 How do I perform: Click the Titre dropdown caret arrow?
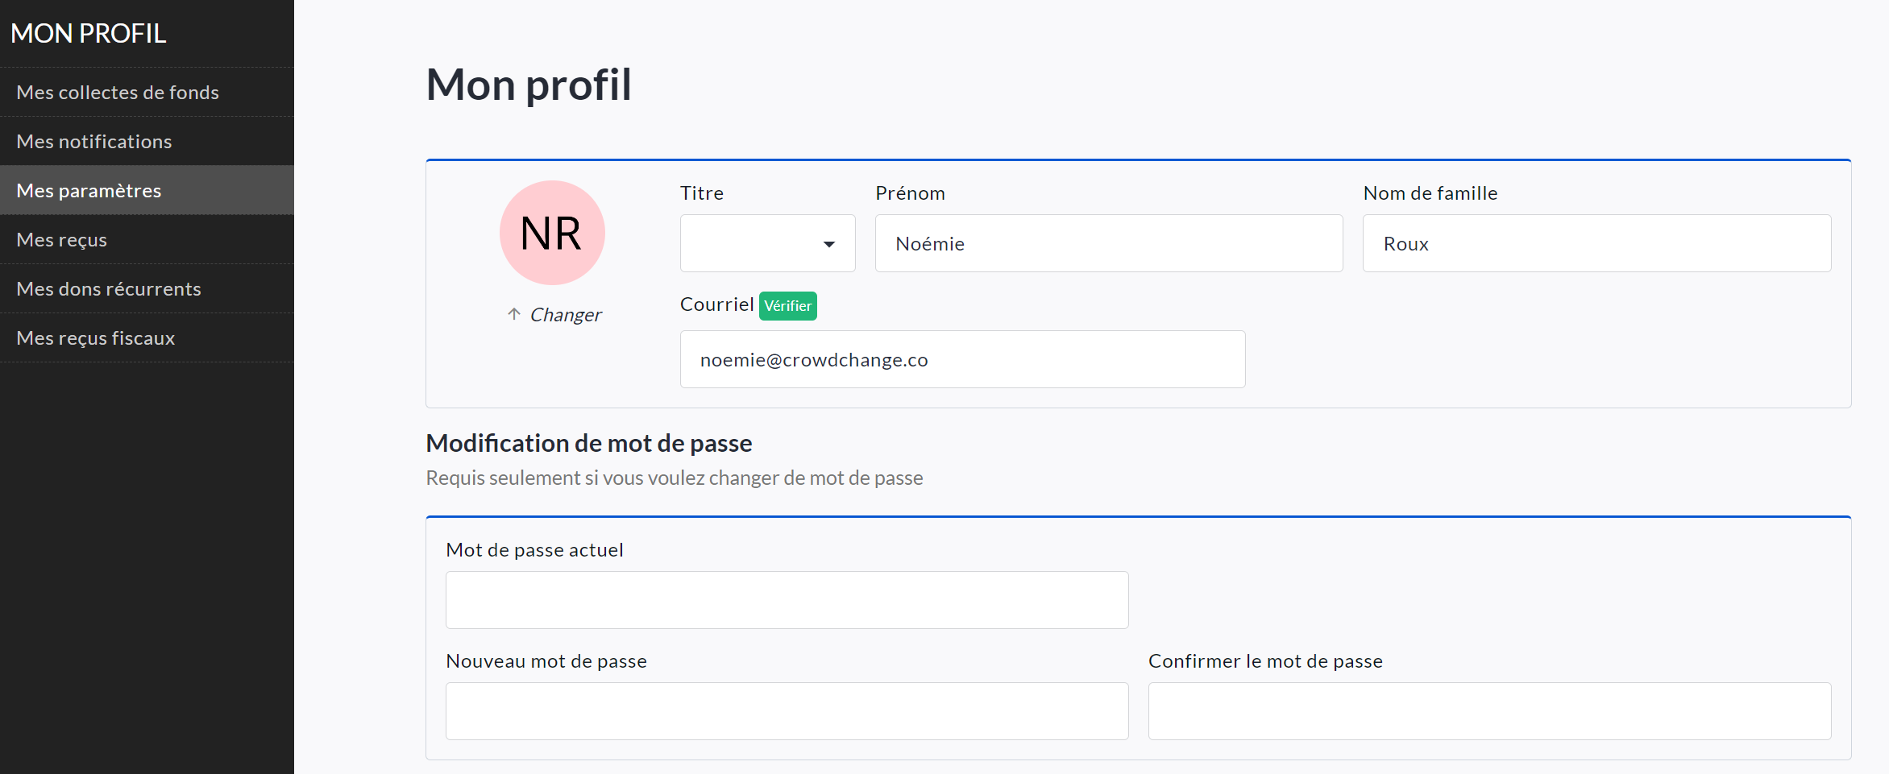828,244
